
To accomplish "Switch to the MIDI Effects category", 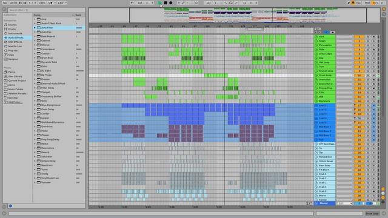I will [x=15, y=42].
